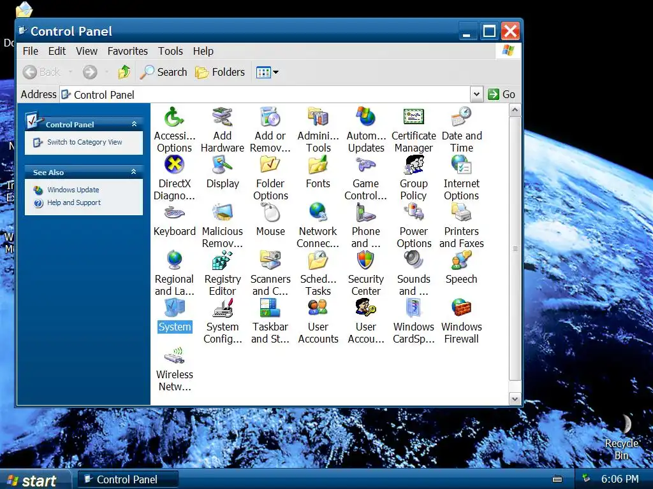Open the View menu

click(x=87, y=51)
